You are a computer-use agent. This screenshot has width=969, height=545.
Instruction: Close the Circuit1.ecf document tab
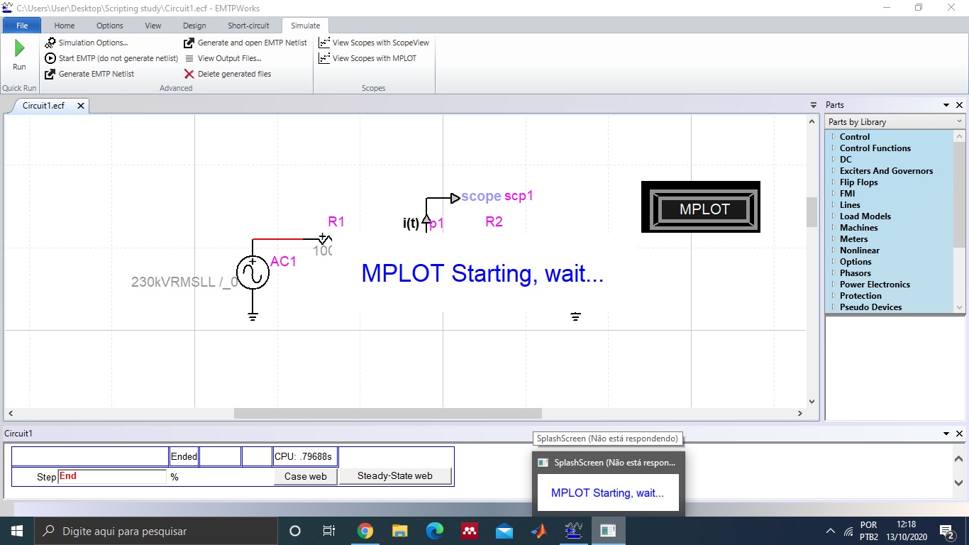pos(81,106)
